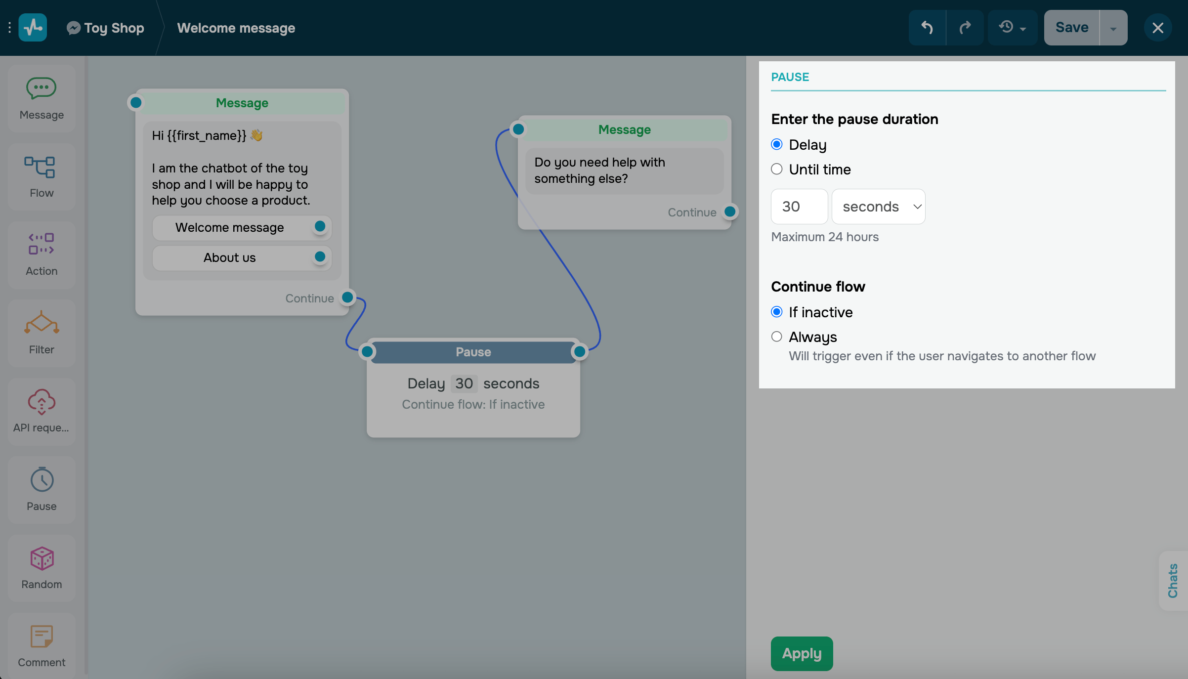Add a Comment element from the sidebar
The image size is (1188, 679).
[42, 645]
